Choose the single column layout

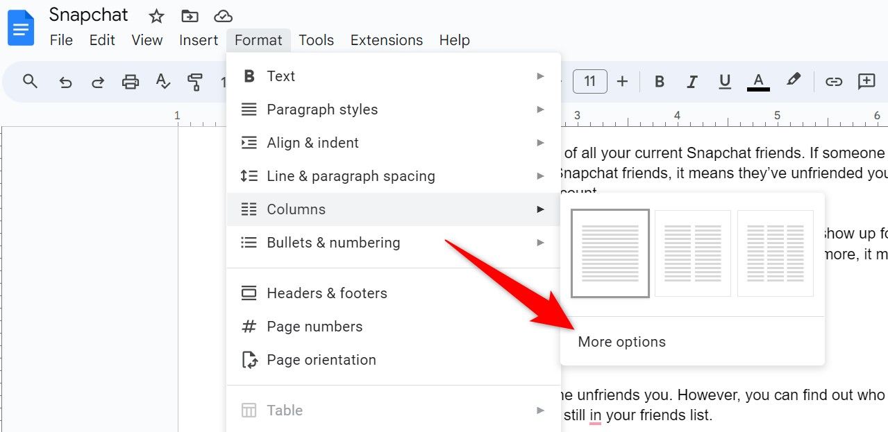(x=610, y=253)
